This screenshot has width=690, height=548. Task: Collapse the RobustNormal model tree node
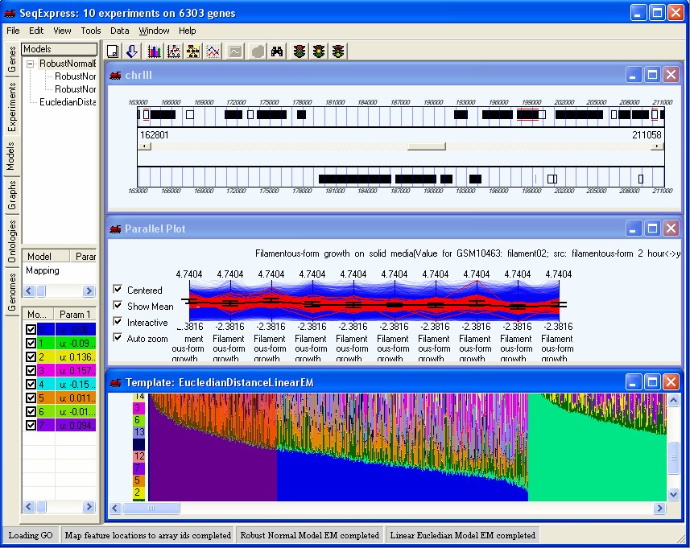point(30,64)
